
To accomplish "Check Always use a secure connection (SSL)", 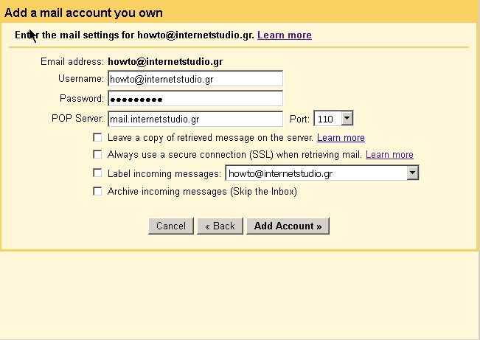I will coord(97,155).
